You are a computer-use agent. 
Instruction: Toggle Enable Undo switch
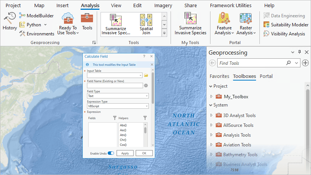(111, 153)
